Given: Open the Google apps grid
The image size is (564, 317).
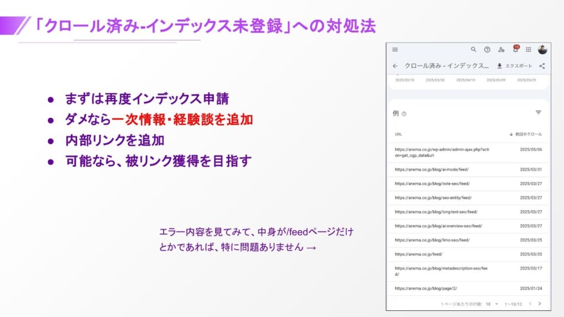Looking at the screenshot, I should (529, 50).
